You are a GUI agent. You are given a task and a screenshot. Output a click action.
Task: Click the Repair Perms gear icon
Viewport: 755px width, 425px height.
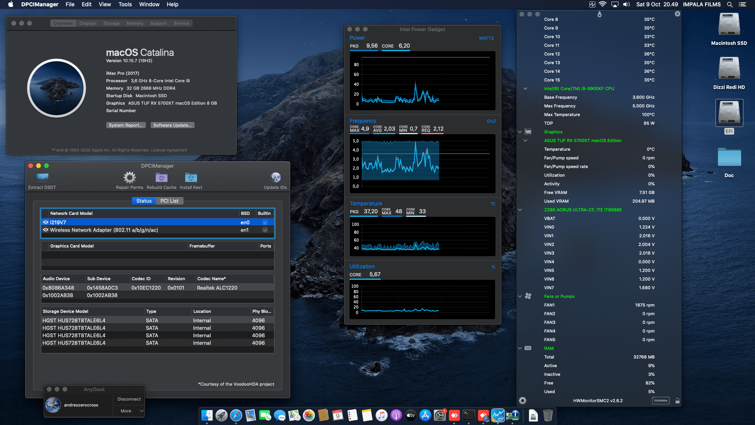coord(129,178)
